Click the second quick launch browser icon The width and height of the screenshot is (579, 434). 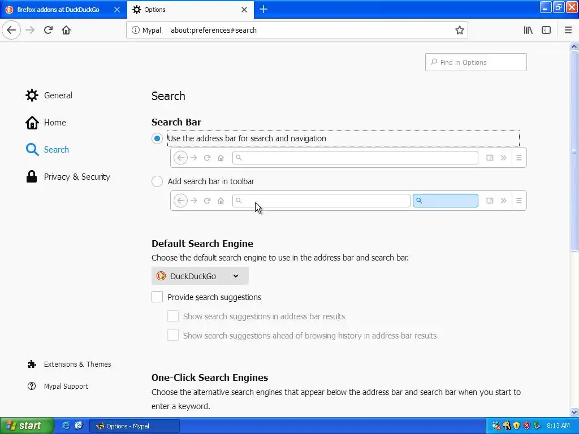click(79, 426)
